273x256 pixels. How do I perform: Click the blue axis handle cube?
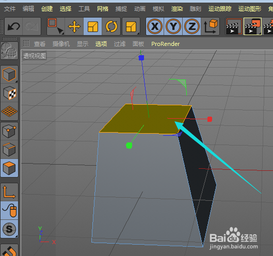(141, 58)
